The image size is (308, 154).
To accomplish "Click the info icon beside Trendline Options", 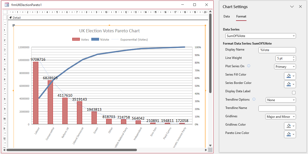I will tap(254, 100).
